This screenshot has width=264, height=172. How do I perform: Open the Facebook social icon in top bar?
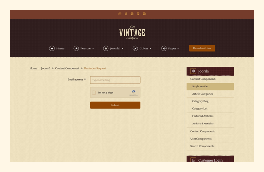(x=132, y=14)
